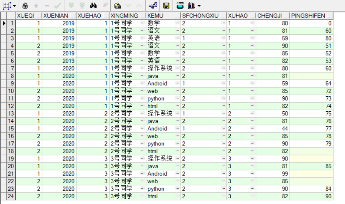Click the Android cell in row 21
The height and width of the screenshot is (204, 345).
(163, 174)
